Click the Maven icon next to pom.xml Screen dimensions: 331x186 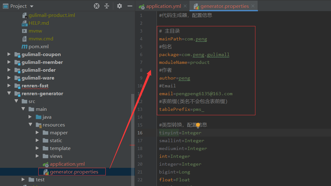click(x=24, y=47)
